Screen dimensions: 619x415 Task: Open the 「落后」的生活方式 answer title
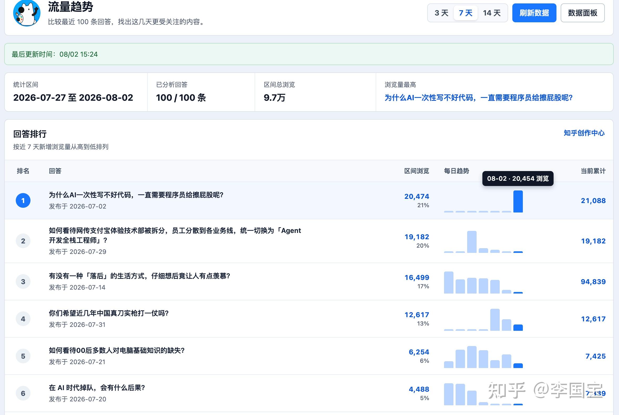coord(140,276)
